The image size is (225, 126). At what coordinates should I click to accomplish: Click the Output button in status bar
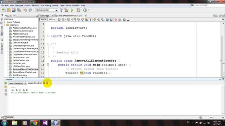coord(9,118)
